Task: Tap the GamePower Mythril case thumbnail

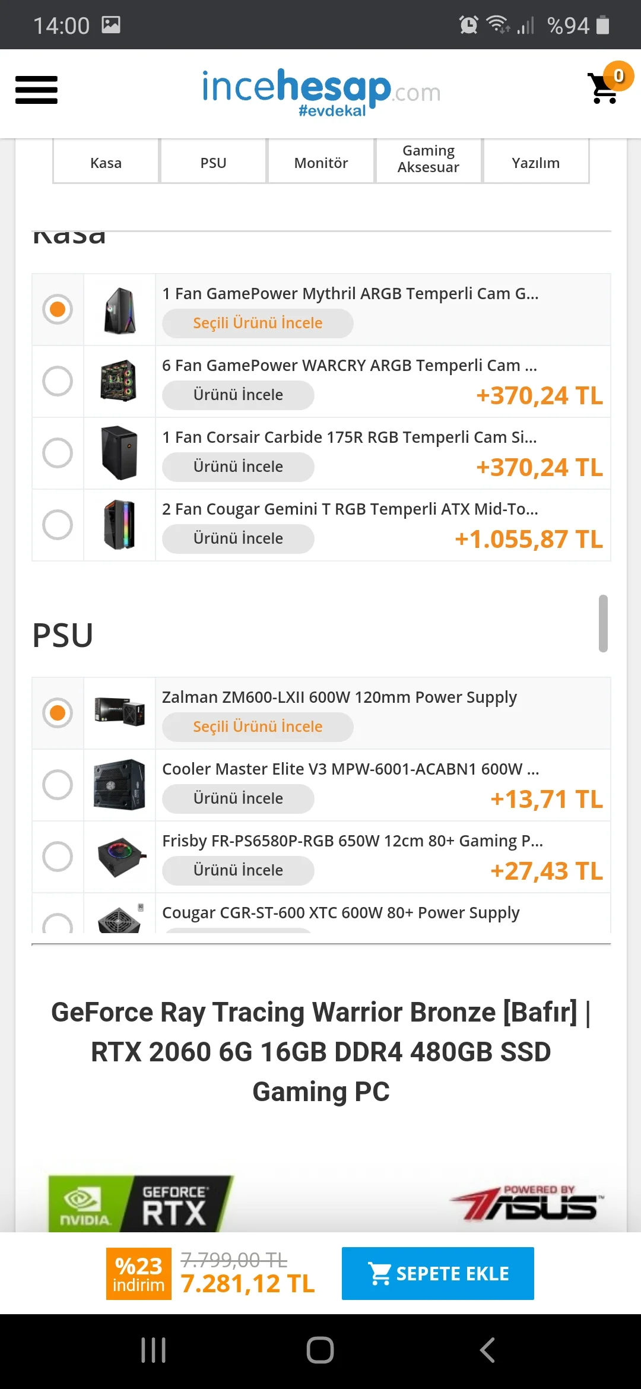Action: pyautogui.click(x=119, y=310)
